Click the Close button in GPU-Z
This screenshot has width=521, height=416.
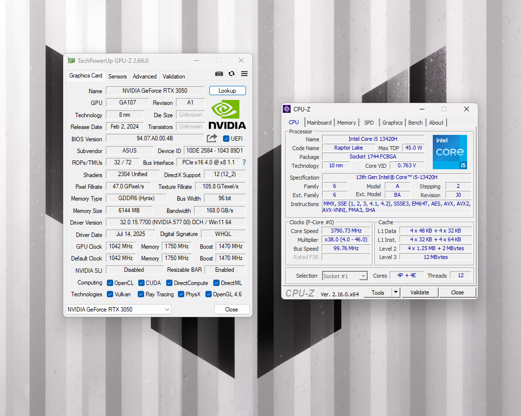click(232, 309)
